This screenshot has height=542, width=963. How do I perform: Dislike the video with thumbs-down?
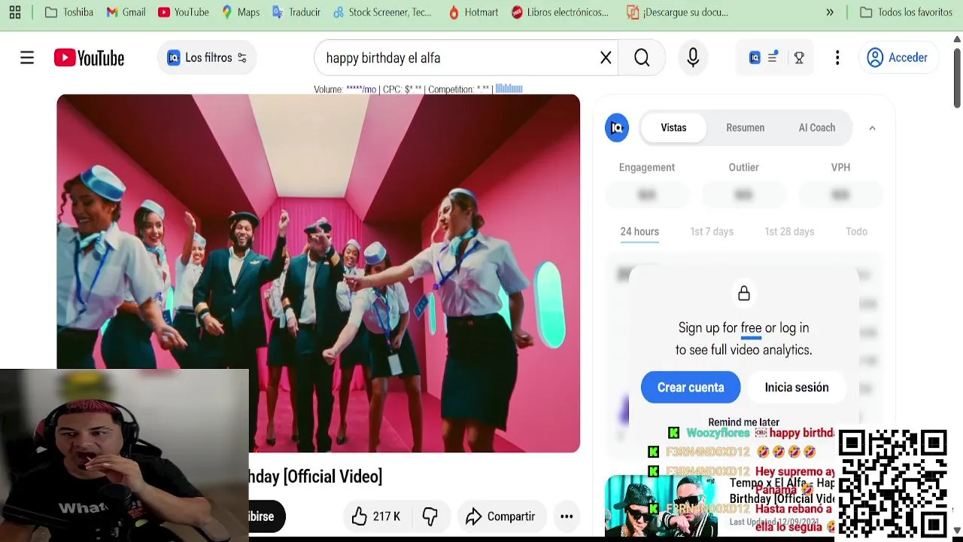coord(430,516)
